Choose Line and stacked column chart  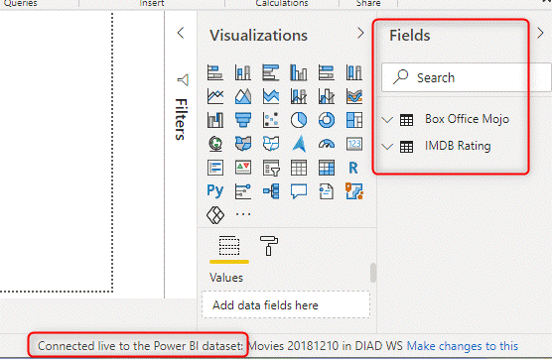pos(299,96)
